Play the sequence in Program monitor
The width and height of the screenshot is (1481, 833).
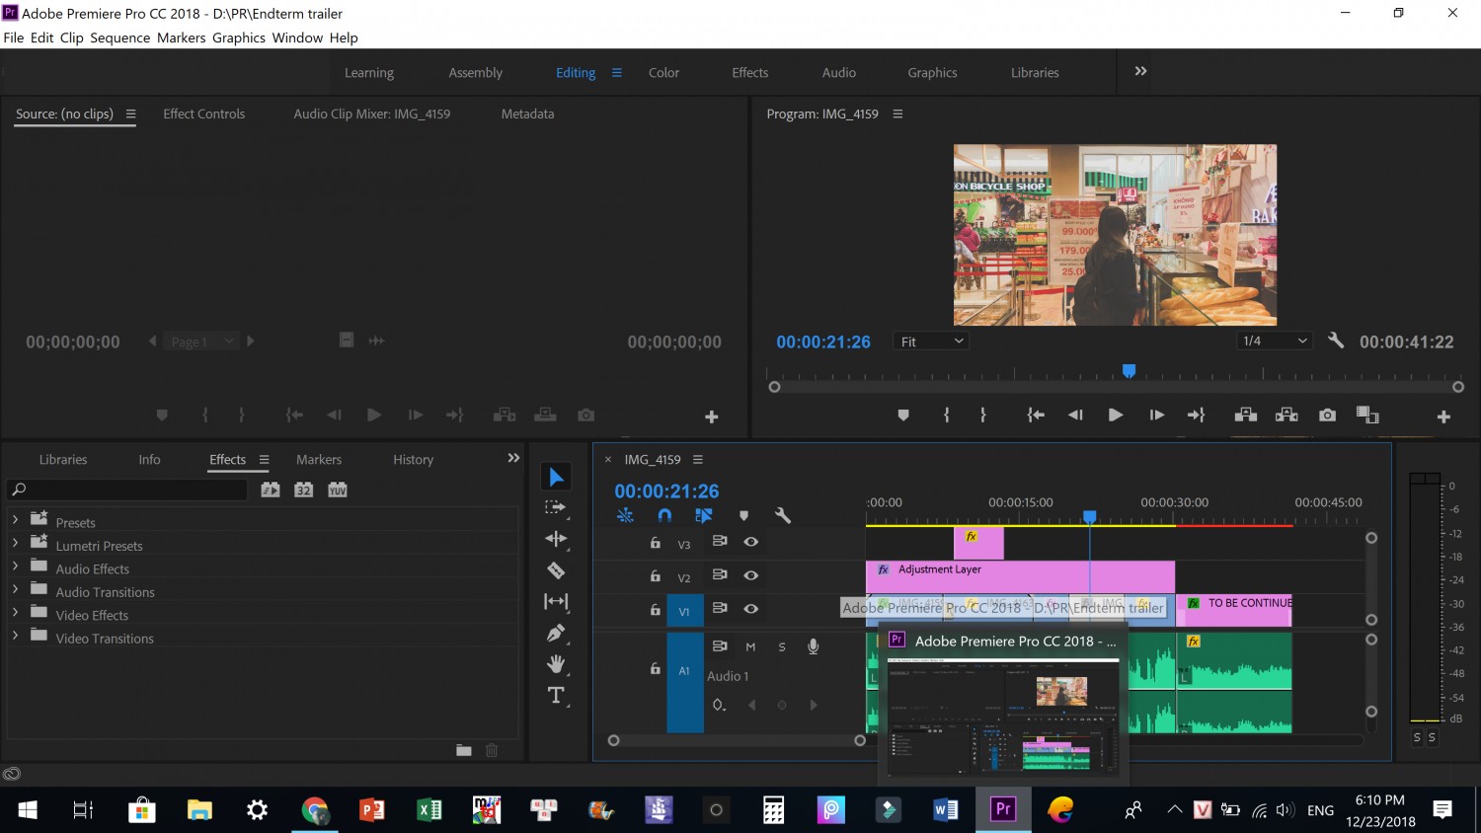(1115, 416)
